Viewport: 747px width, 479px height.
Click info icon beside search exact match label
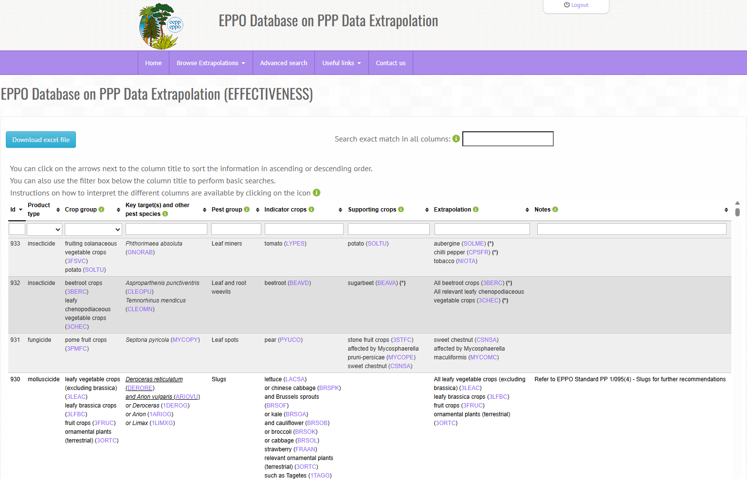click(456, 139)
